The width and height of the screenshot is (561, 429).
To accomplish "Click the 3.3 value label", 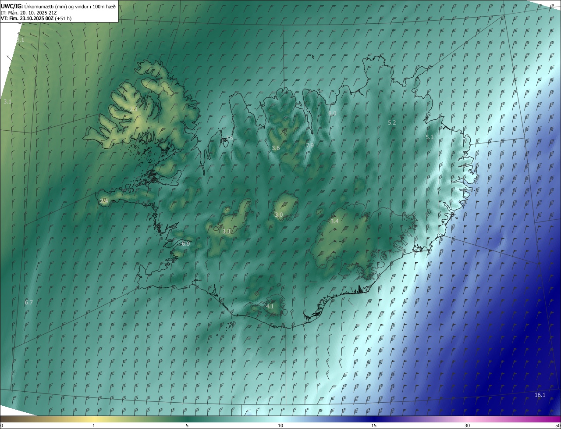I will (x=226, y=231).
